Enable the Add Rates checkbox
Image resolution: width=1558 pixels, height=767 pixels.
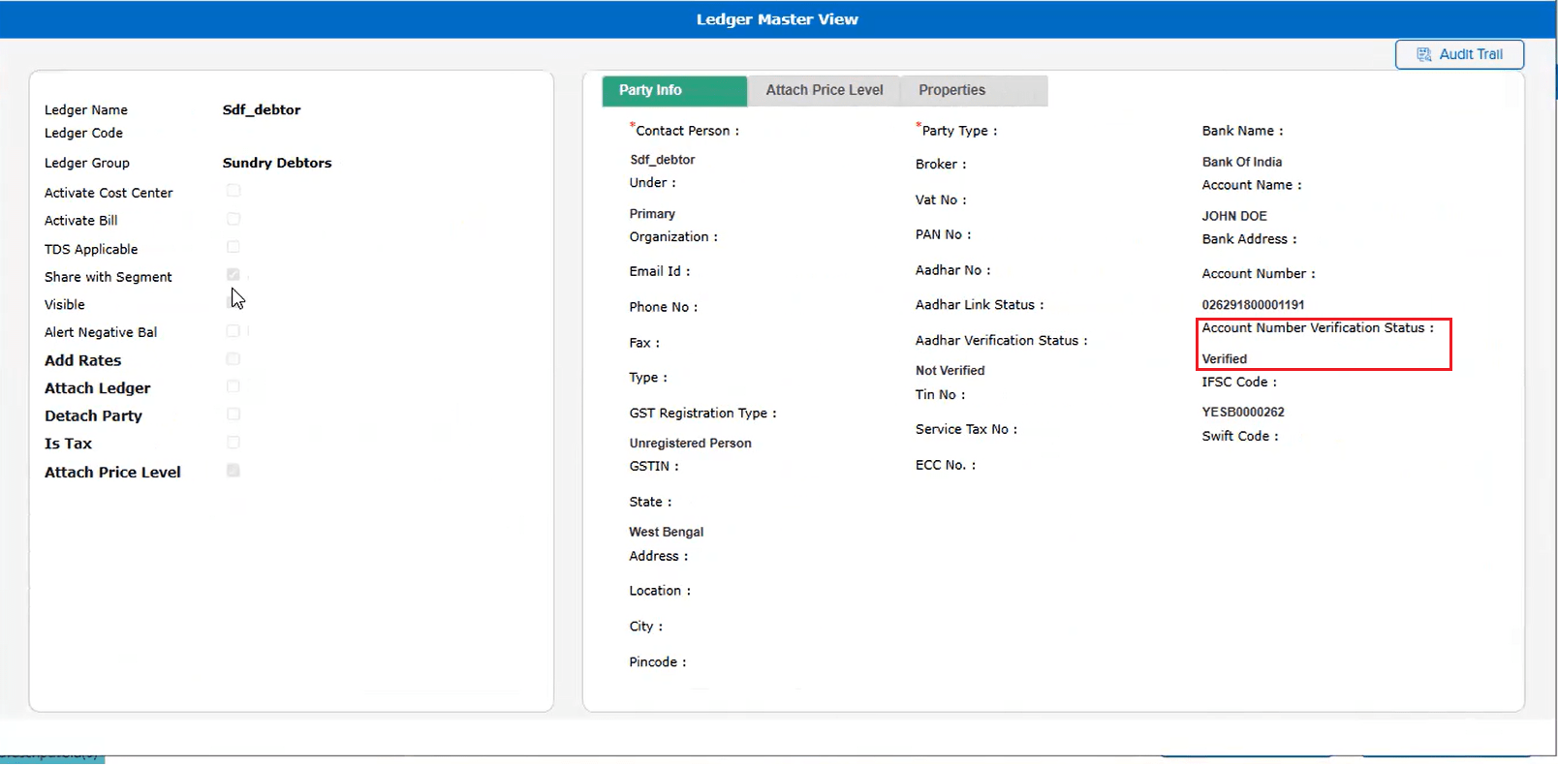[234, 359]
